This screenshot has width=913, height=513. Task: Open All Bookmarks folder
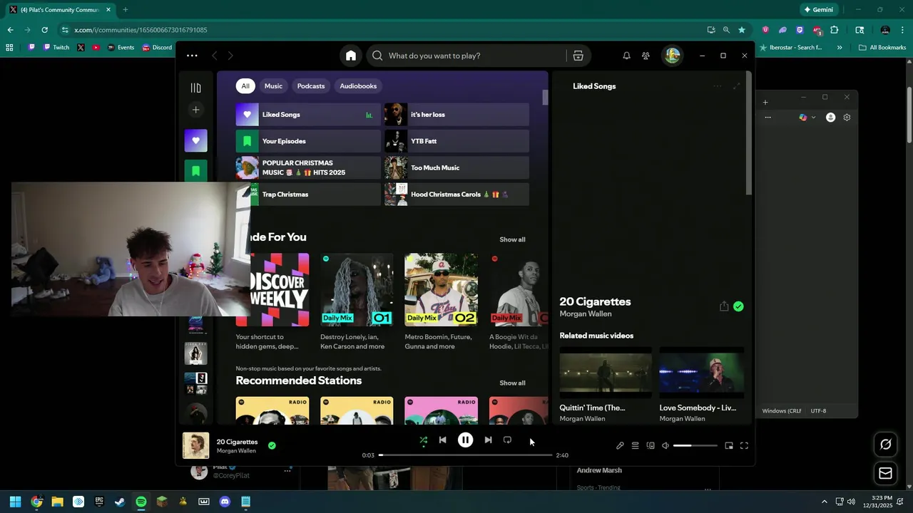point(882,48)
